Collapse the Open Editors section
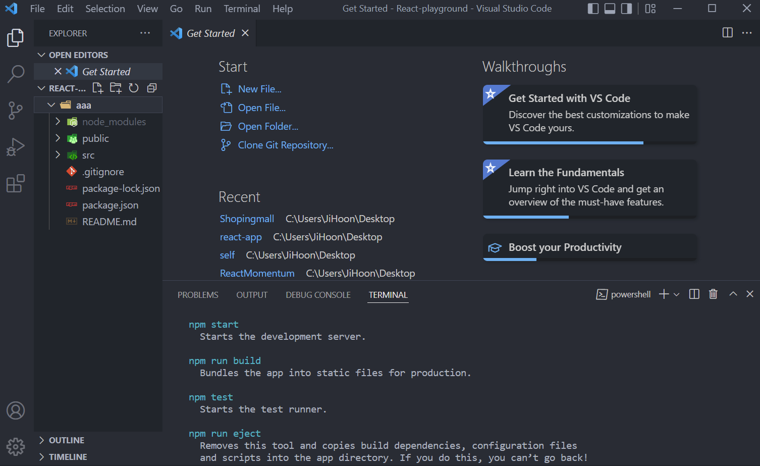 (42, 55)
